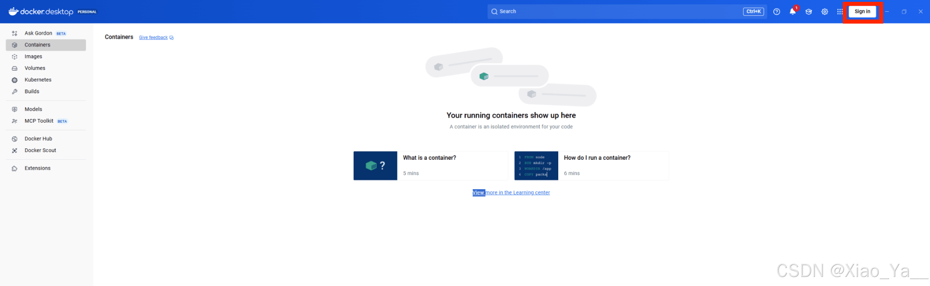The height and width of the screenshot is (286, 930).
Task: Open Docker Hub in the sidebar
Action: pyautogui.click(x=46, y=139)
